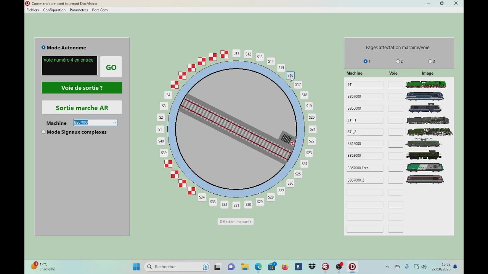Expand the Machine BB67000 dropdown
Viewport: 488px width, 274px height.
pos(114,123)
